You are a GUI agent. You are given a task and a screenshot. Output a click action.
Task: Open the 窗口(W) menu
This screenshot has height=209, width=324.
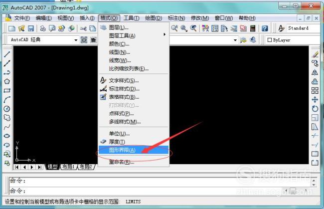tap(224, 18)
